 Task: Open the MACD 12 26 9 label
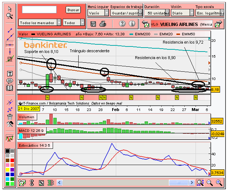[31, 130]
